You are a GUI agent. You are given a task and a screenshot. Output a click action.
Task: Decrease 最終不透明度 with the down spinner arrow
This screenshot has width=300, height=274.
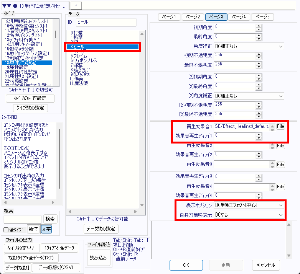pos(259,67)
